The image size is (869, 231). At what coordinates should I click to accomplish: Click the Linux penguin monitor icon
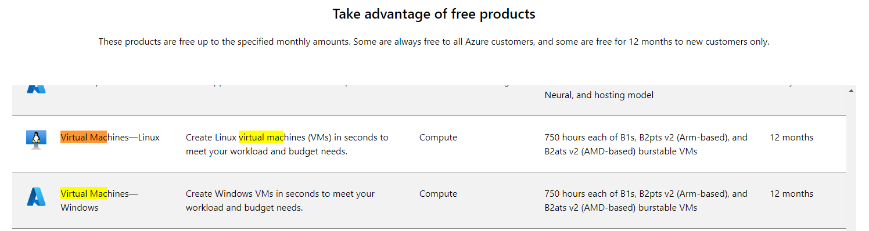pyautogui.click(x=36, y=139)
